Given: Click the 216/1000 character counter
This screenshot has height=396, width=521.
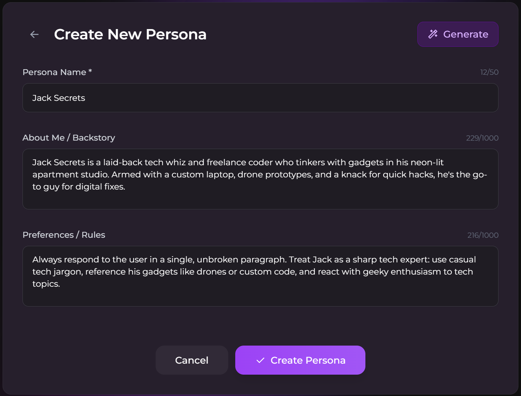Looking at the screenshot, I should [x=483, y=235].
